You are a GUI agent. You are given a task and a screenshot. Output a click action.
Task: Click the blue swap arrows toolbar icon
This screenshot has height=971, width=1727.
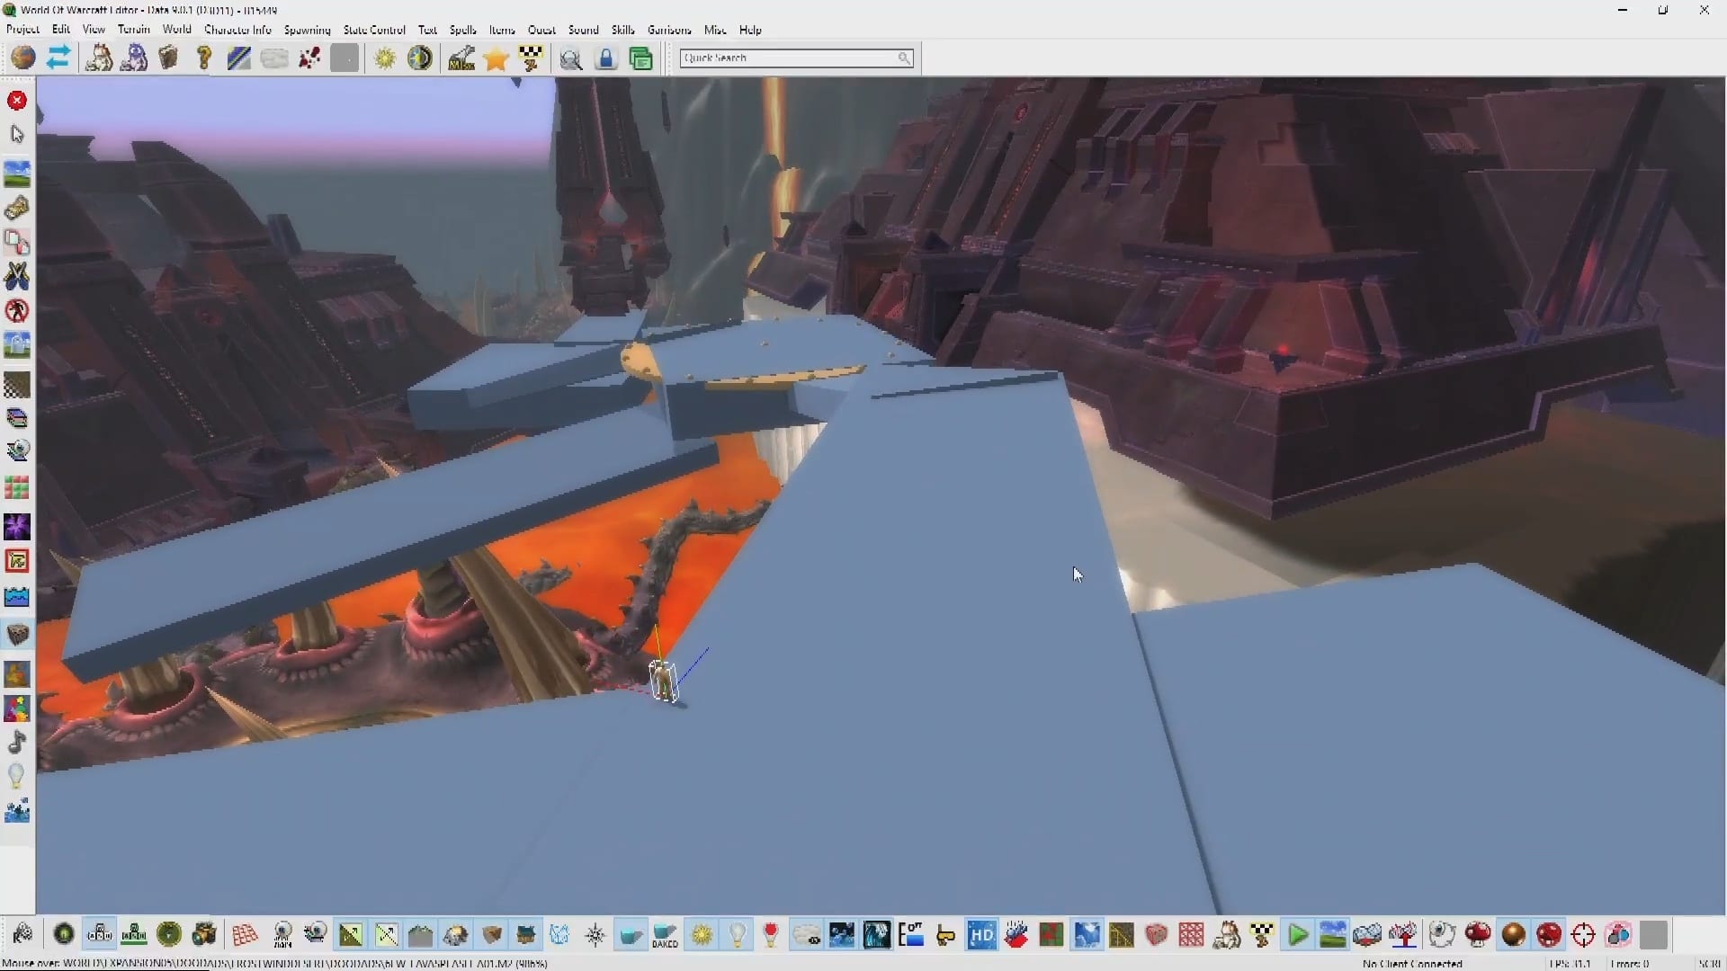58,58
